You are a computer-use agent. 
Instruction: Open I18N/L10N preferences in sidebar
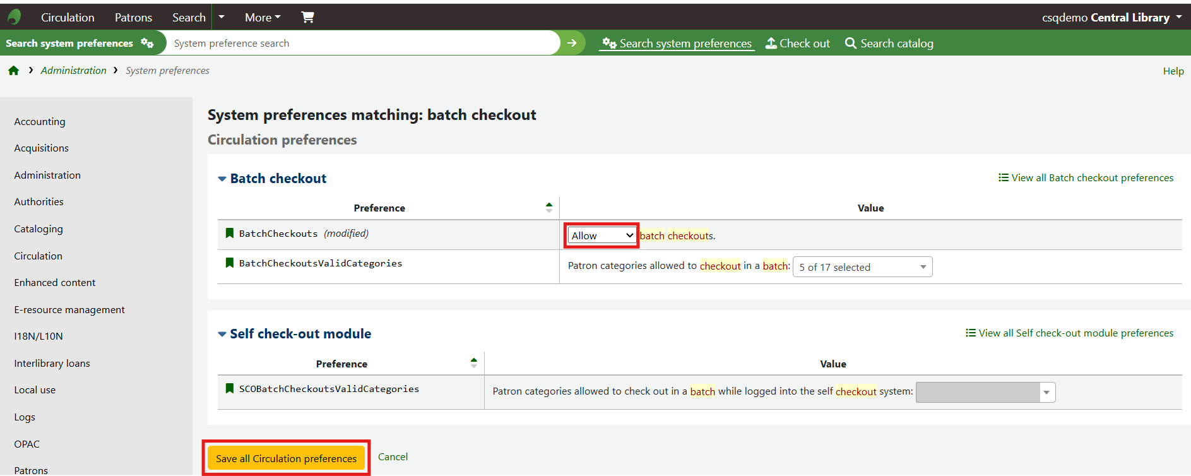(x=39, y=336)
